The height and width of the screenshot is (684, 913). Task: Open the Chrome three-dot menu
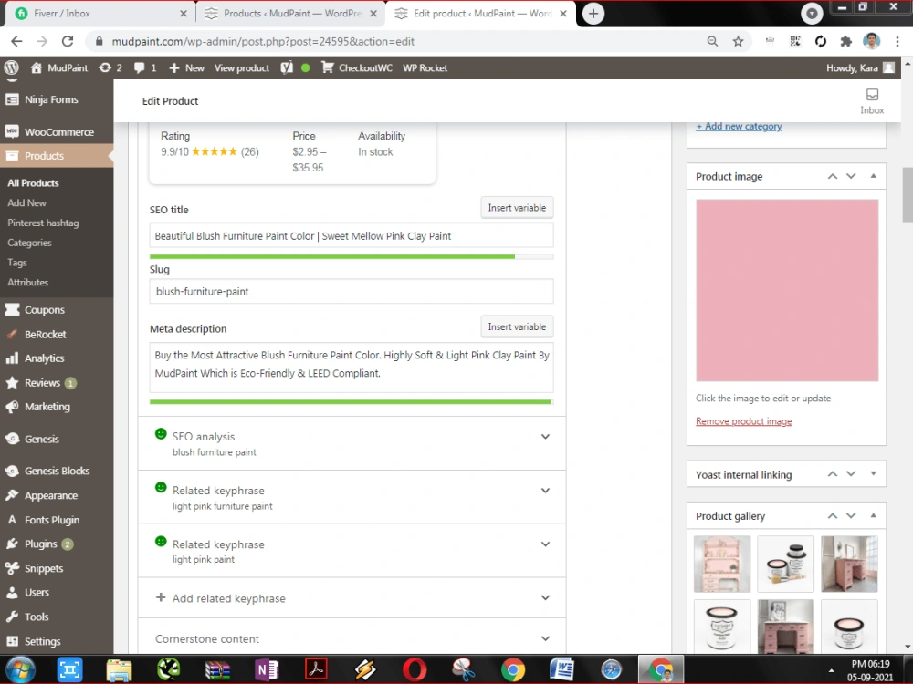[x=897, y=41]
